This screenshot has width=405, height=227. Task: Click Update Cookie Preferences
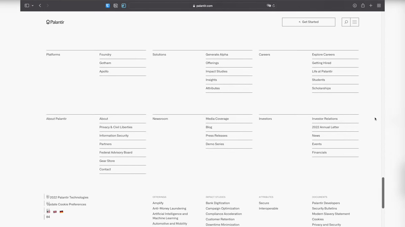[x=66, y=204]
